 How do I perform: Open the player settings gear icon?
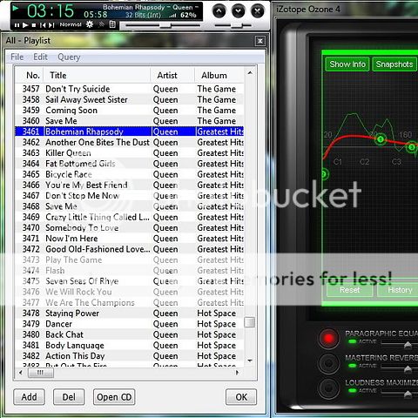(90, 24)
